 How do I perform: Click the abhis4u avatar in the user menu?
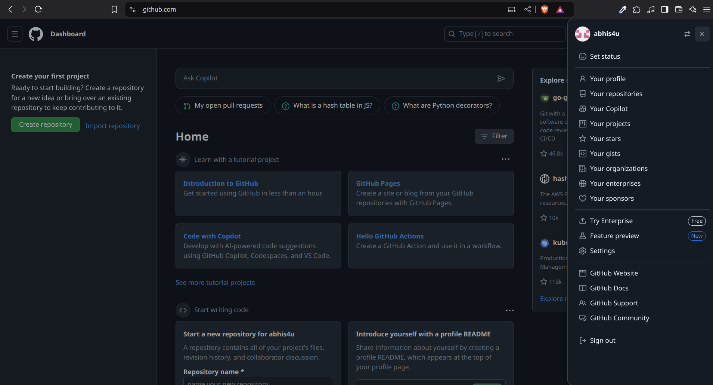[x=583, y=34]
